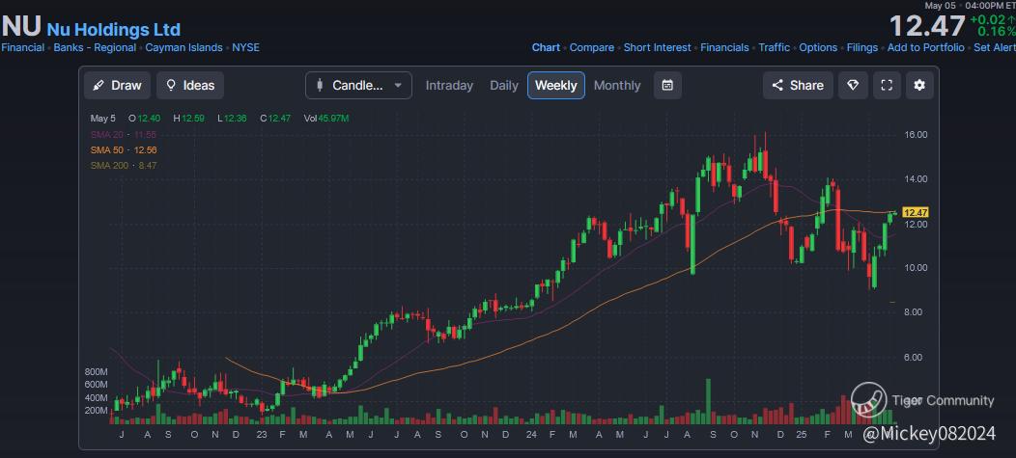
Task: Open the calendar date range icon
Action: [x=667, y=86]
